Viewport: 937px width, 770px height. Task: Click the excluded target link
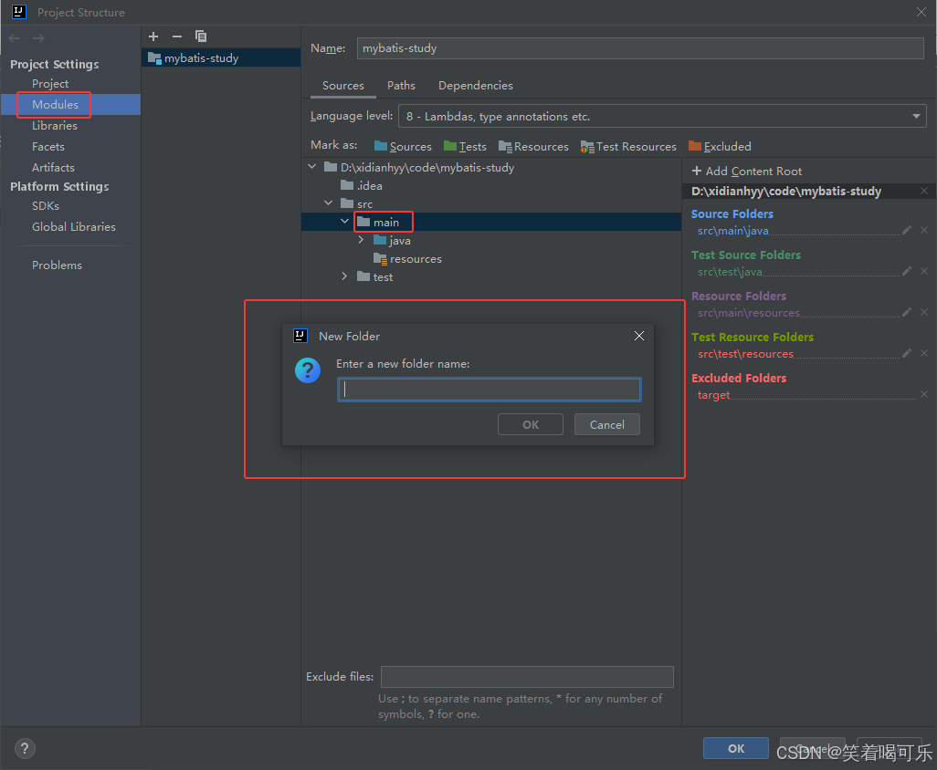713,395
